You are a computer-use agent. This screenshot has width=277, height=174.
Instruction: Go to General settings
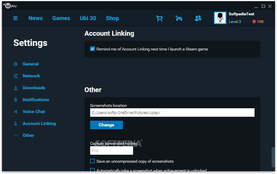30,64
